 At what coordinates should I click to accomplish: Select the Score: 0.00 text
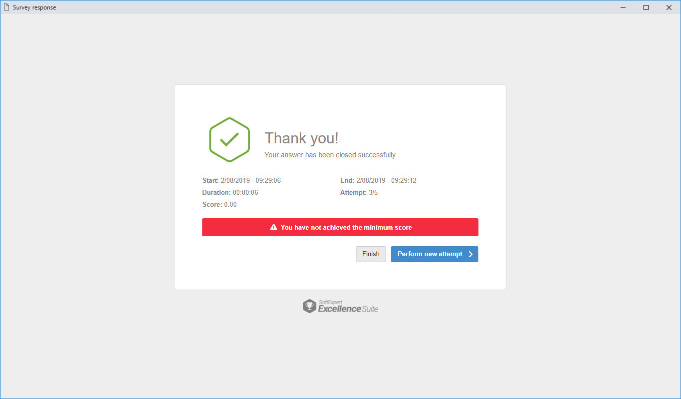click(x=219, y=204)
